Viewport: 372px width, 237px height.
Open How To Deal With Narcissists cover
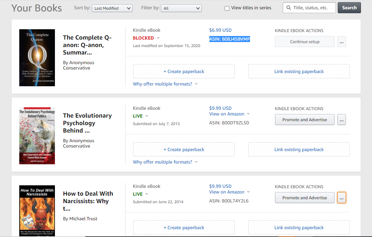pos(37,211)
